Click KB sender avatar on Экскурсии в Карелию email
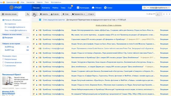Screen dimensions: 171x96 [40, 62]
